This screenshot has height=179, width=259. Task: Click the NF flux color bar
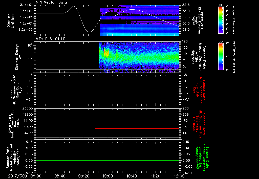[x=221, y=20]
